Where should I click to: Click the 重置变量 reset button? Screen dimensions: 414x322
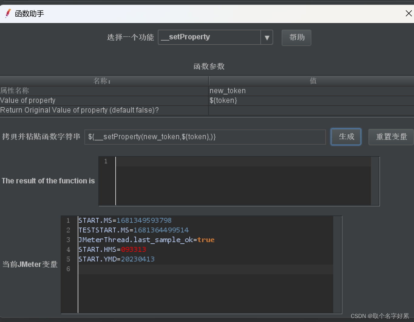392,137
